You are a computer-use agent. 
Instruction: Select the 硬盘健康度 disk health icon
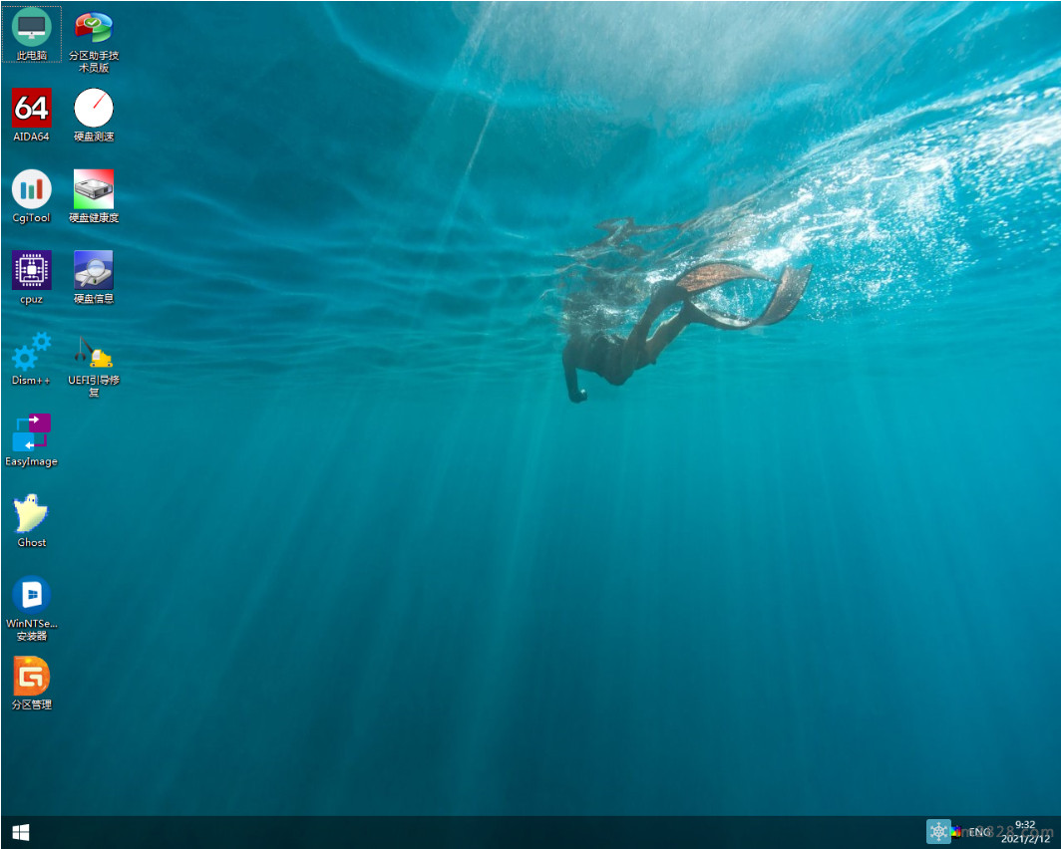pyautogui.click(x=94, y=189)
